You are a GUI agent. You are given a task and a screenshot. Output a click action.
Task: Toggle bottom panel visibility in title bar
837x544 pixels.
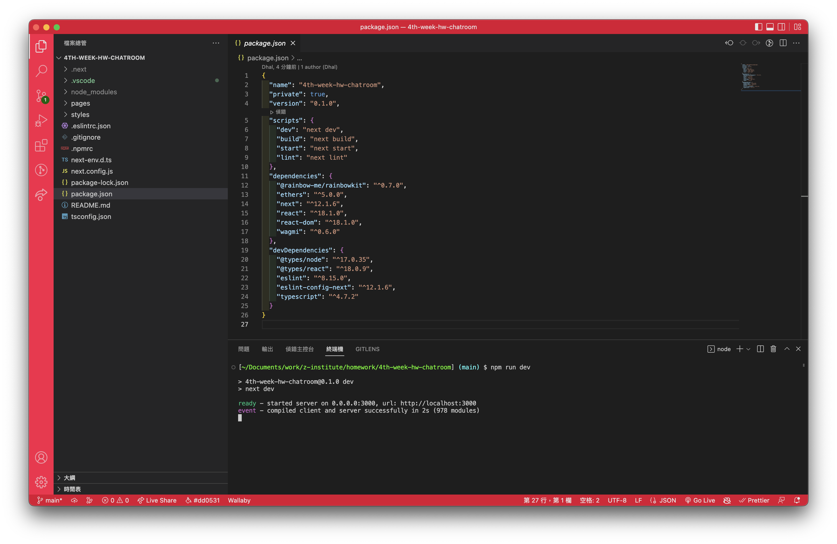tap(770, 27)
